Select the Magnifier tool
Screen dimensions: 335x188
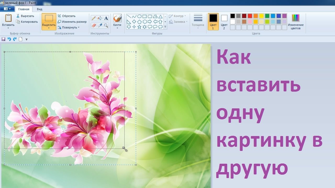[x=106, y=25]
